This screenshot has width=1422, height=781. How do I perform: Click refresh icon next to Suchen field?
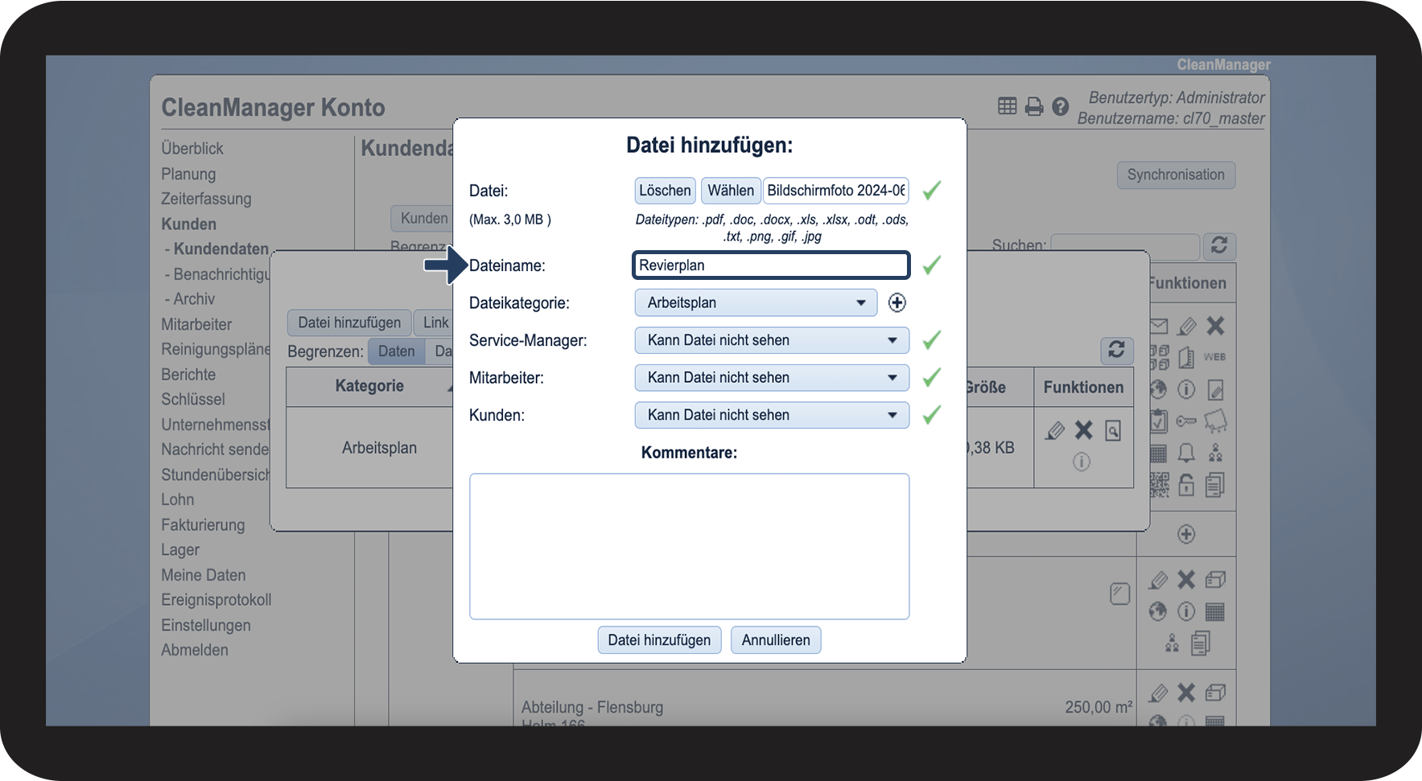1218,245
